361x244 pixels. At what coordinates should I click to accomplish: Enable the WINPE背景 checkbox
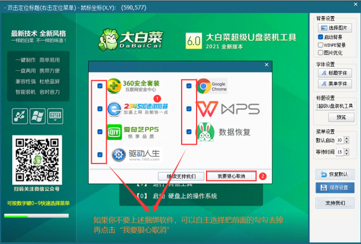[320, 45]
